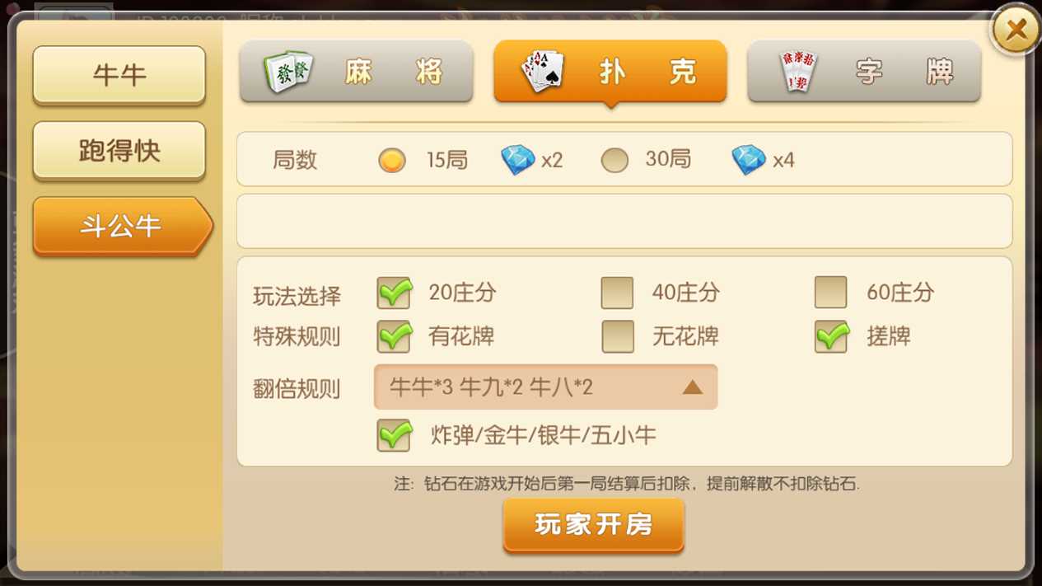This screenshot has height=586, width=1042.
Task: Toggle the 炸弹/金牛/银牛/五小牛 checkbox
Action: 395,434
